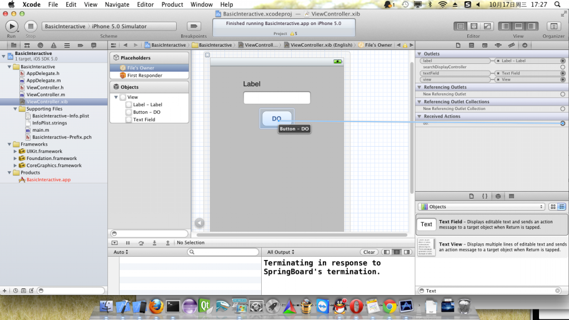
Task: Open the Debug navigator icon
Action: click(67, 46)
